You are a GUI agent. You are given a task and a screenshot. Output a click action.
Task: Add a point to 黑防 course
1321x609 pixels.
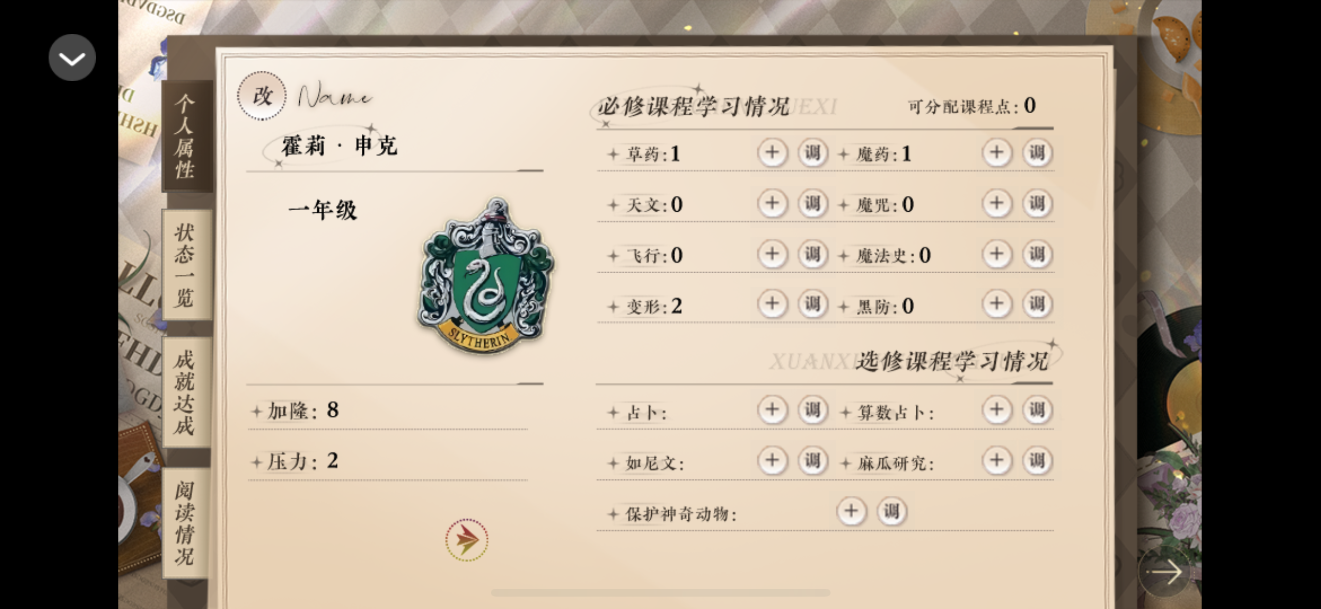tap(996, 304)
